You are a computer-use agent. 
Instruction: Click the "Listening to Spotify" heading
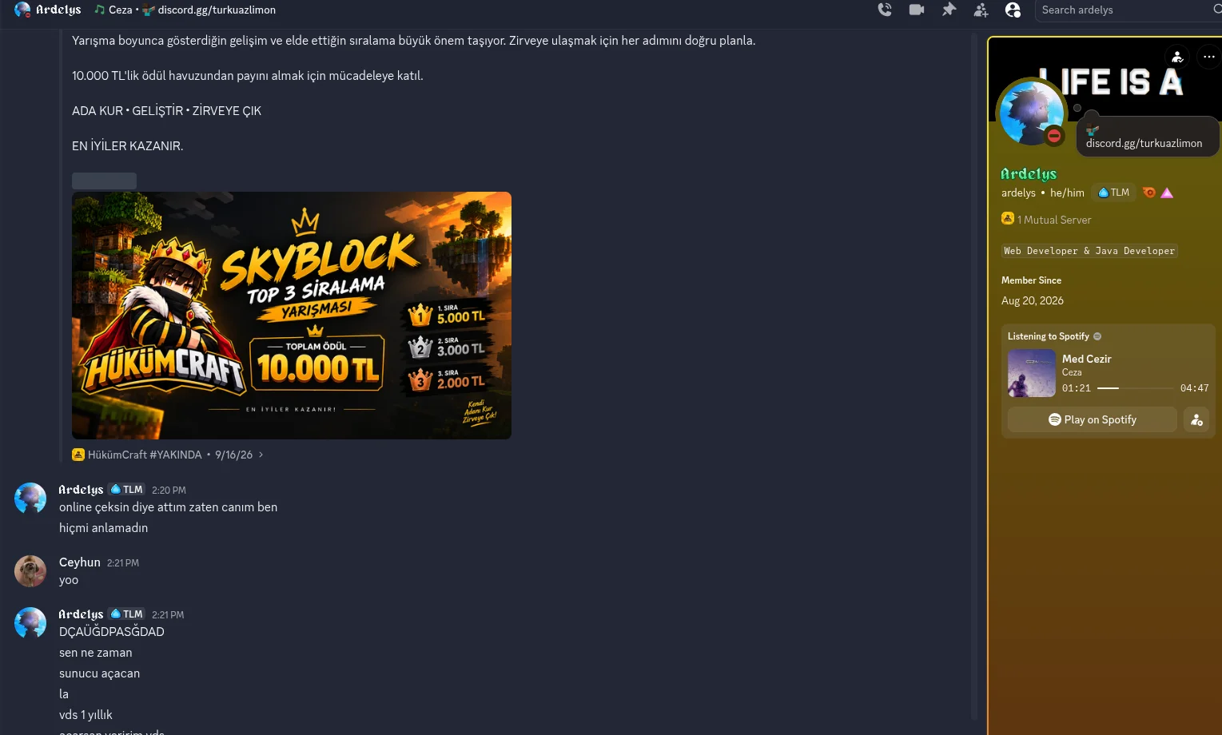(x=1049, y=336)
